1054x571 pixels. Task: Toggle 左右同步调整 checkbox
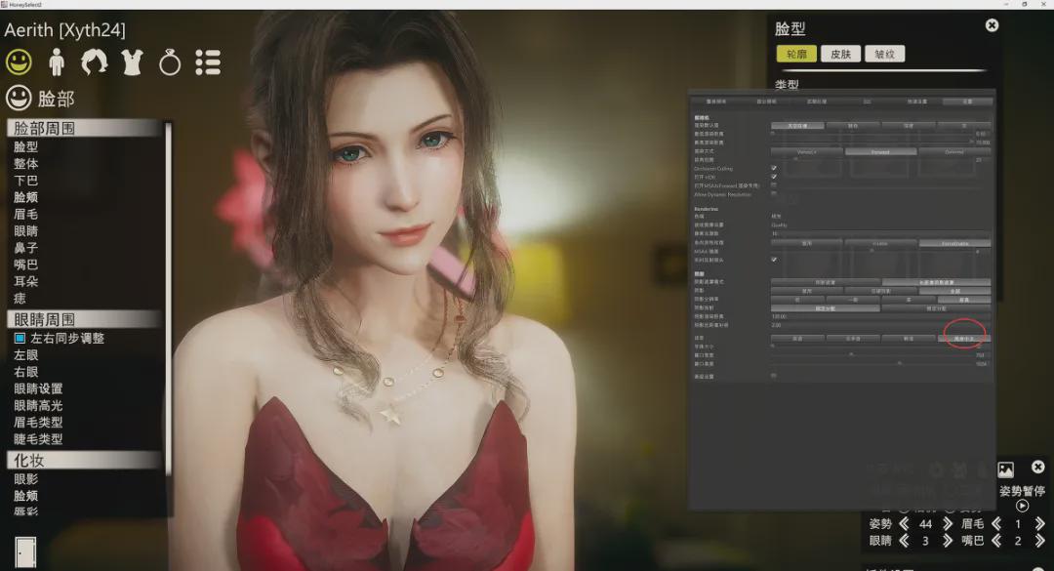click(x=20, y=338)
